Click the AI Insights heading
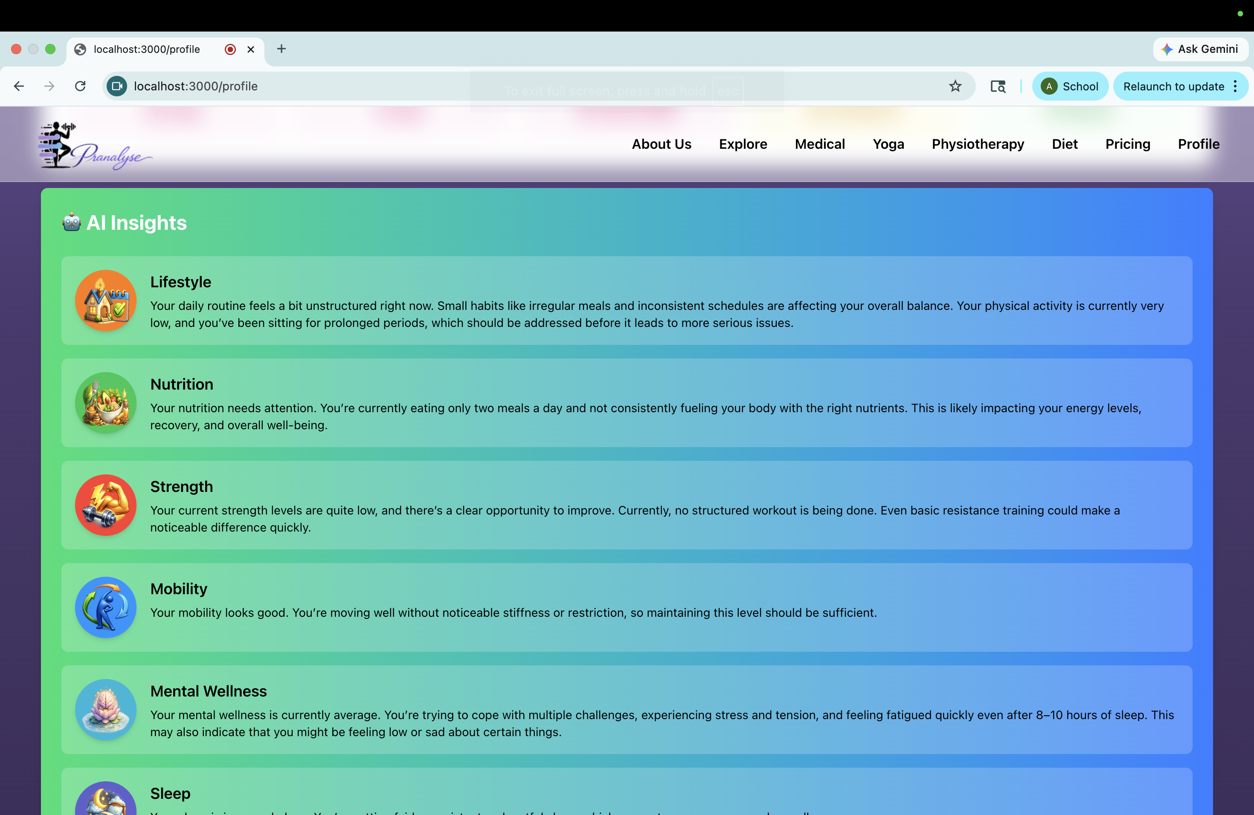1254x815 pixels. pyautogui.click(x=136, y=223)
